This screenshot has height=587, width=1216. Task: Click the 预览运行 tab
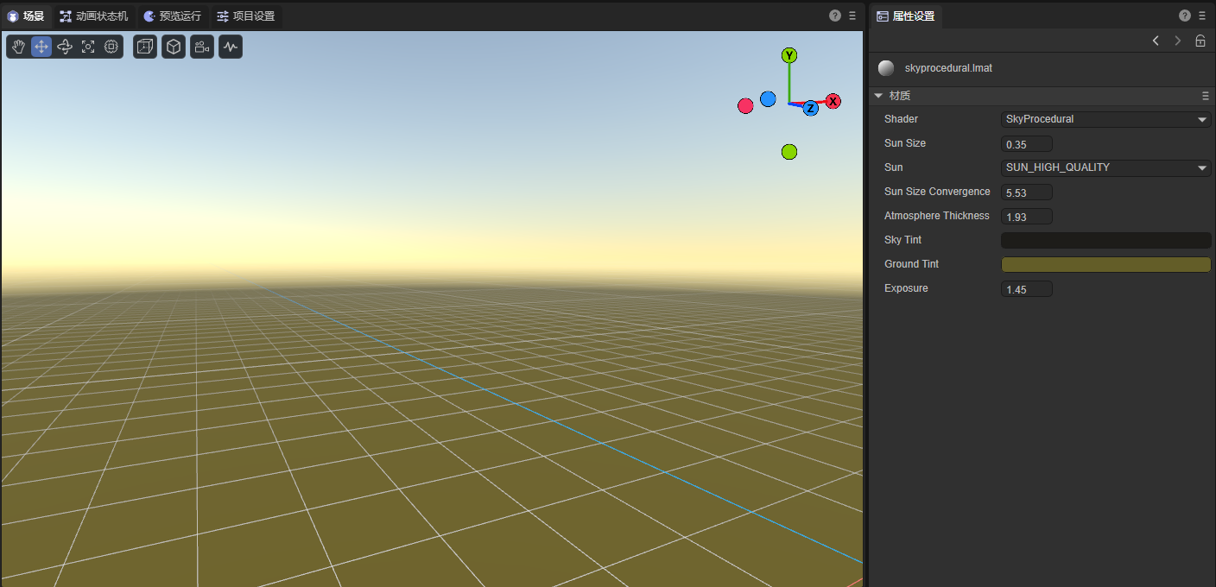(x=173, y=16)
